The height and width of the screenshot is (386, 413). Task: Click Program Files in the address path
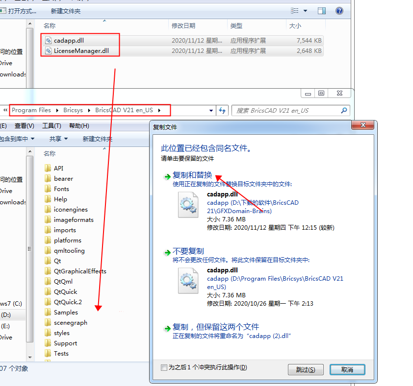click(31, 110)
